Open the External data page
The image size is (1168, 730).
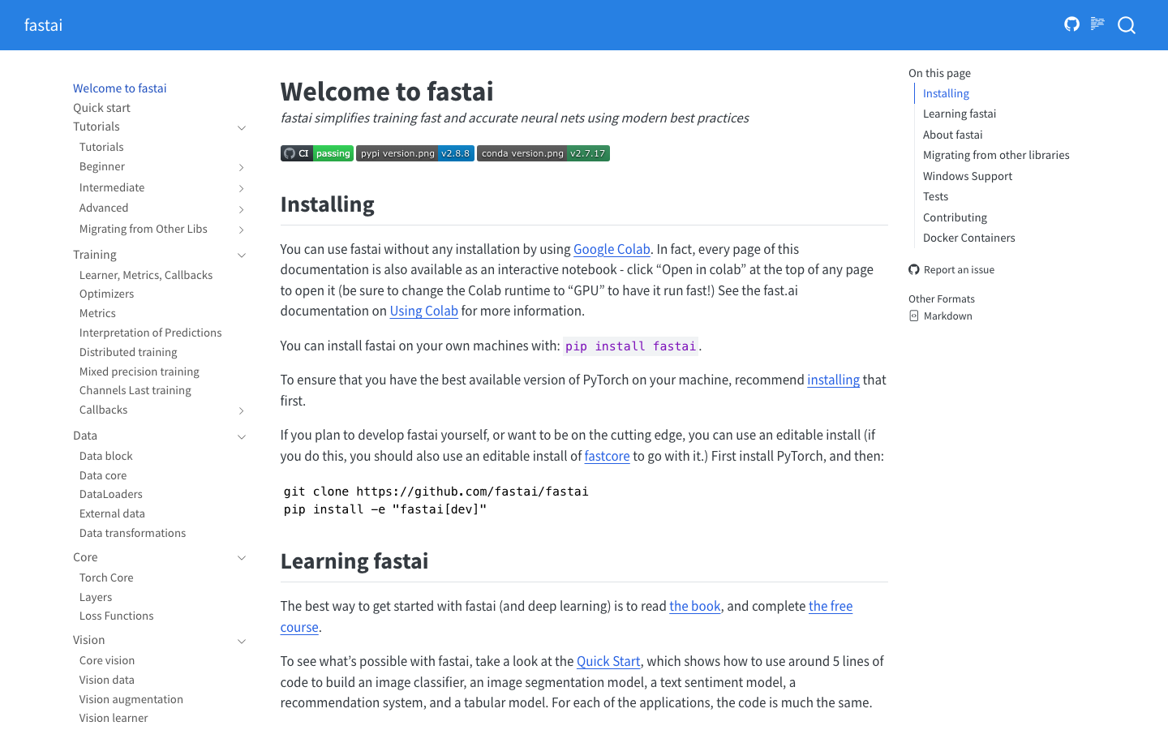[x=112, y=513]
